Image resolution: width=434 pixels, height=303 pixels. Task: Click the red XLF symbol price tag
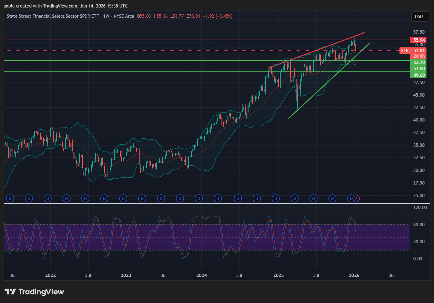click(404, 51)
